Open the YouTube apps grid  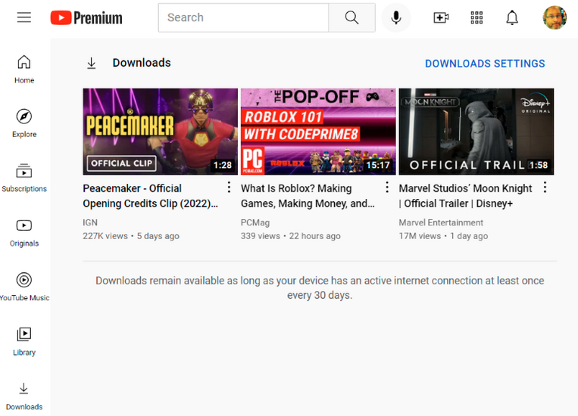click(477, 17)
